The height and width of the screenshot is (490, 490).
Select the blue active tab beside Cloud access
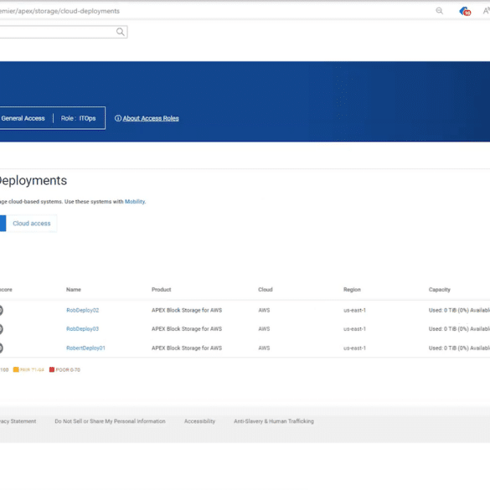pyautogui.click(x=3, y=224)
